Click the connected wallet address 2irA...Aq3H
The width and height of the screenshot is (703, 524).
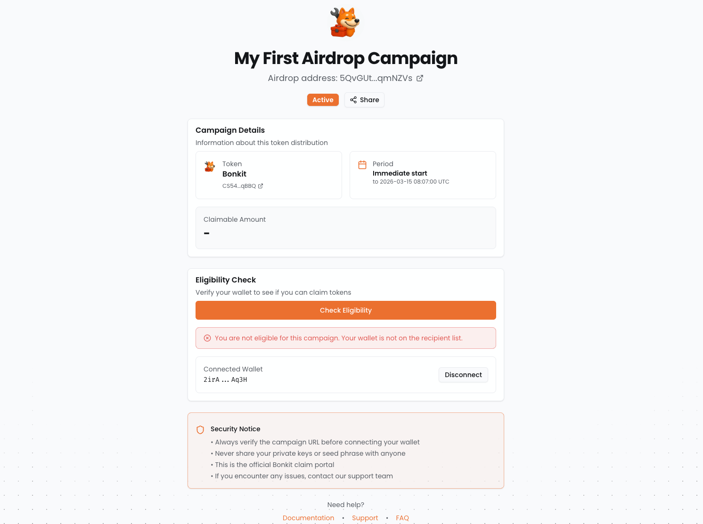point(225,379)
